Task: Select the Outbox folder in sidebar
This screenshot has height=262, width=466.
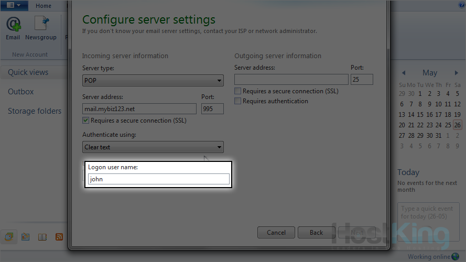Action: pos(21,92)
